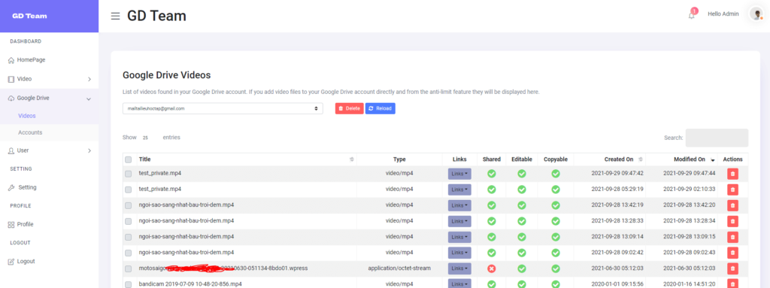
Task: Expand the Video sidebar chevron
Action: tap(89, 79)
